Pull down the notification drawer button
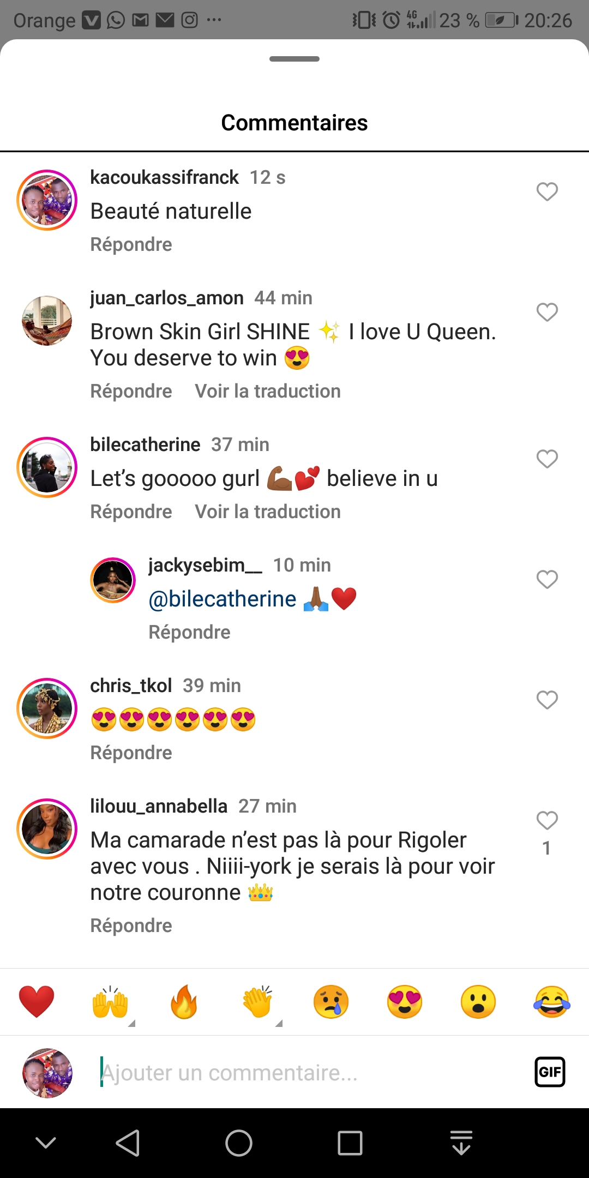This screenshot has height=1178, width=589. point(461,1143)
